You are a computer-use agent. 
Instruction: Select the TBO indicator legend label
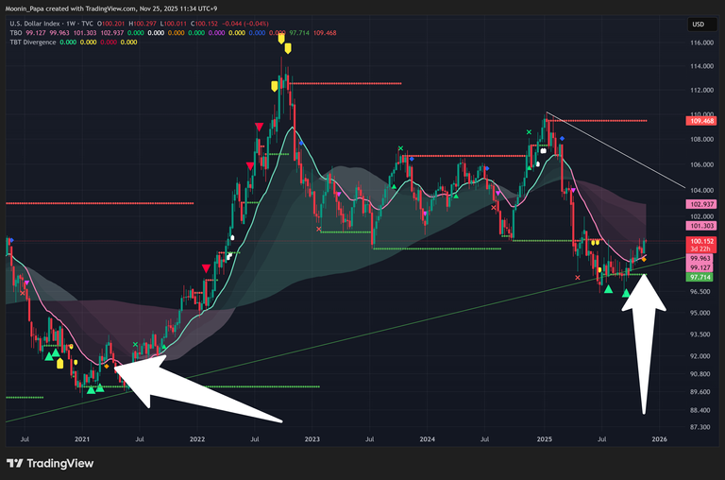(13, 32)
